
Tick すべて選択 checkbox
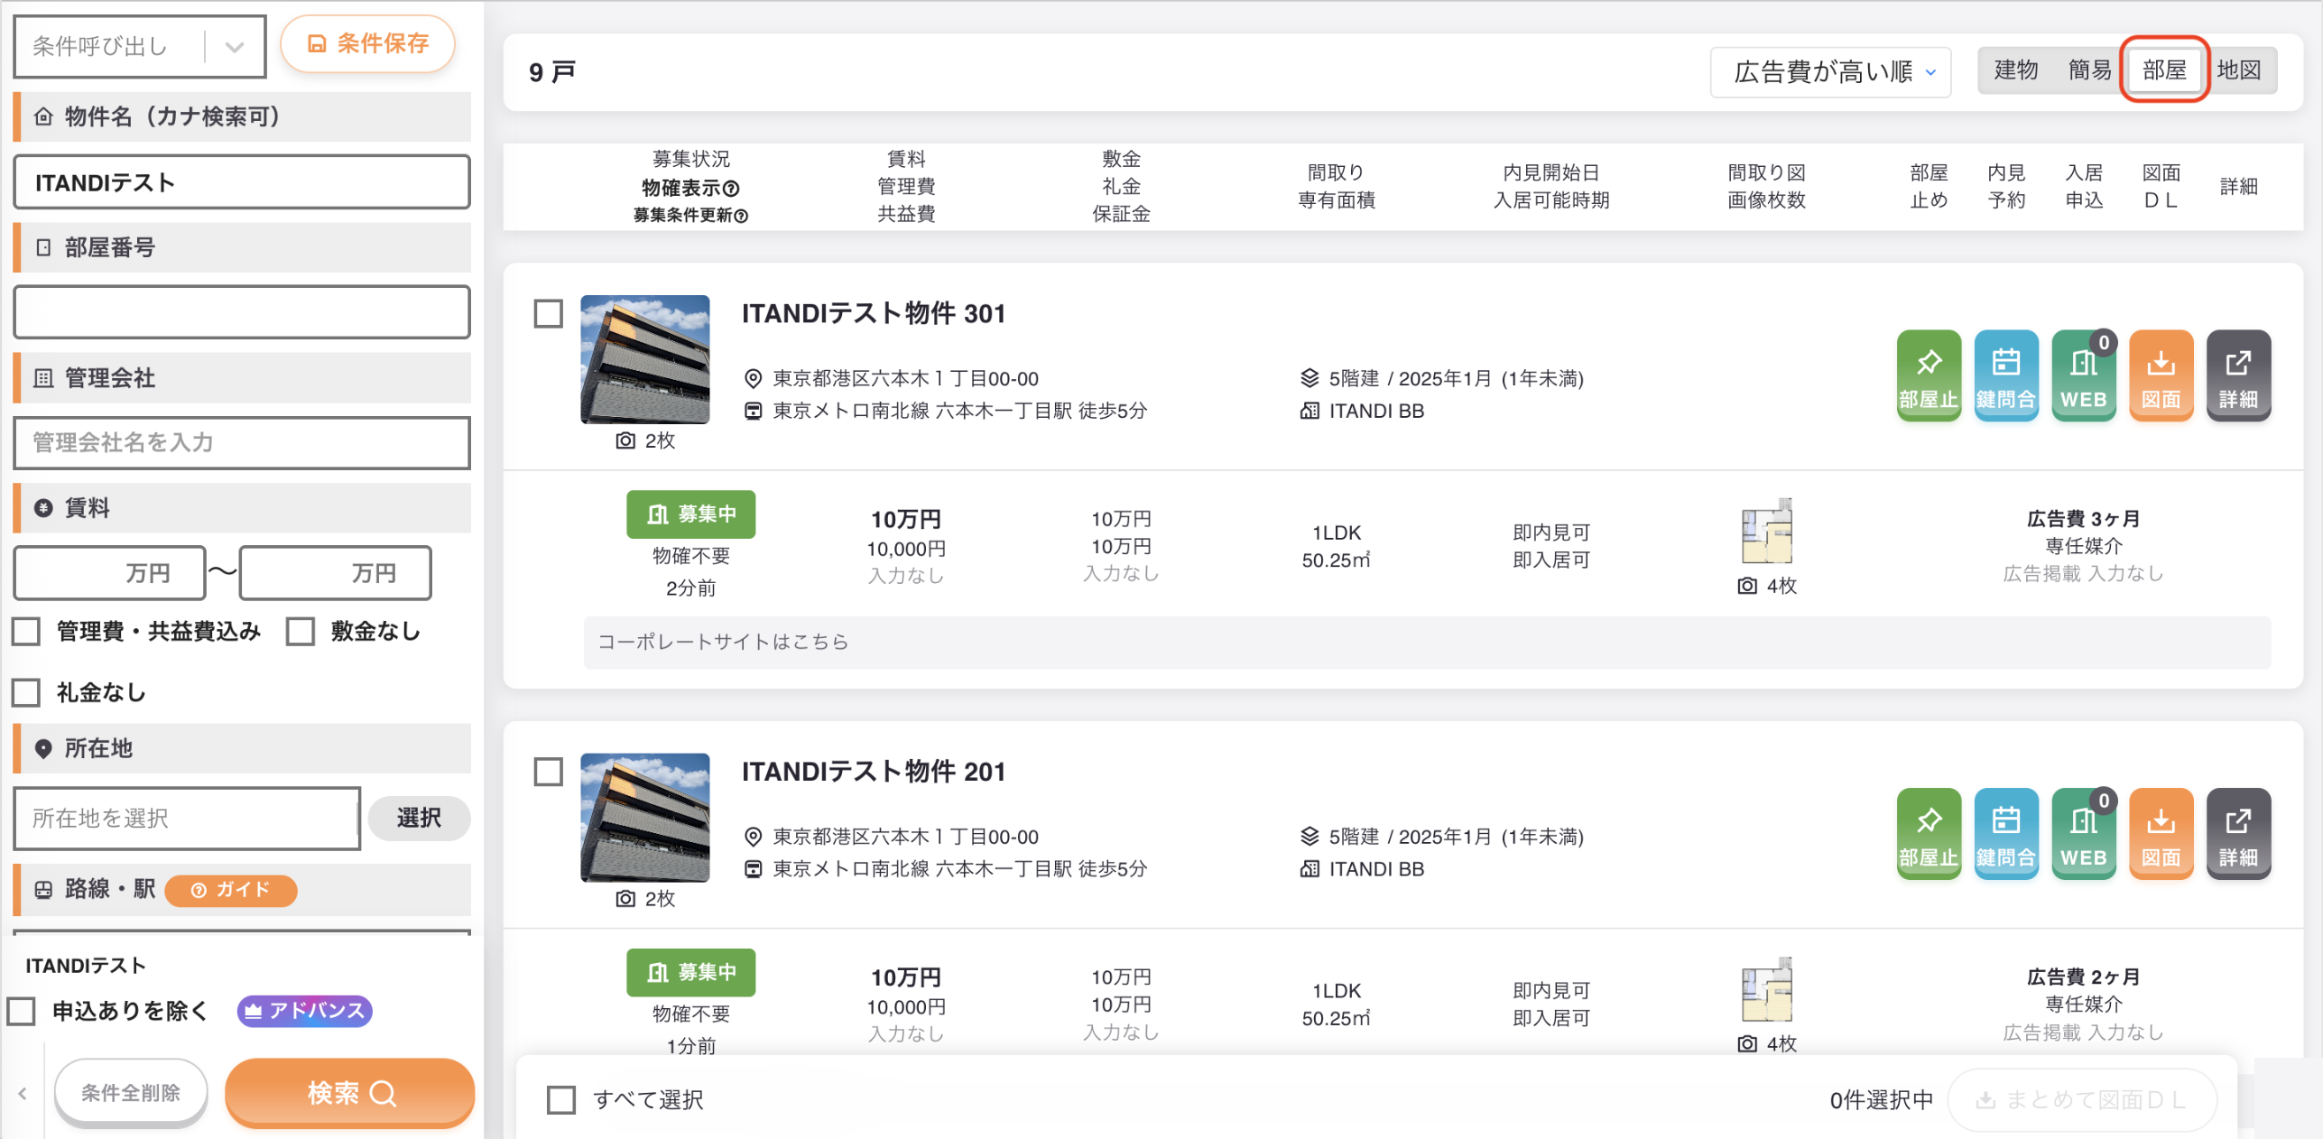pyautogui.click(x=561, y=1099)
